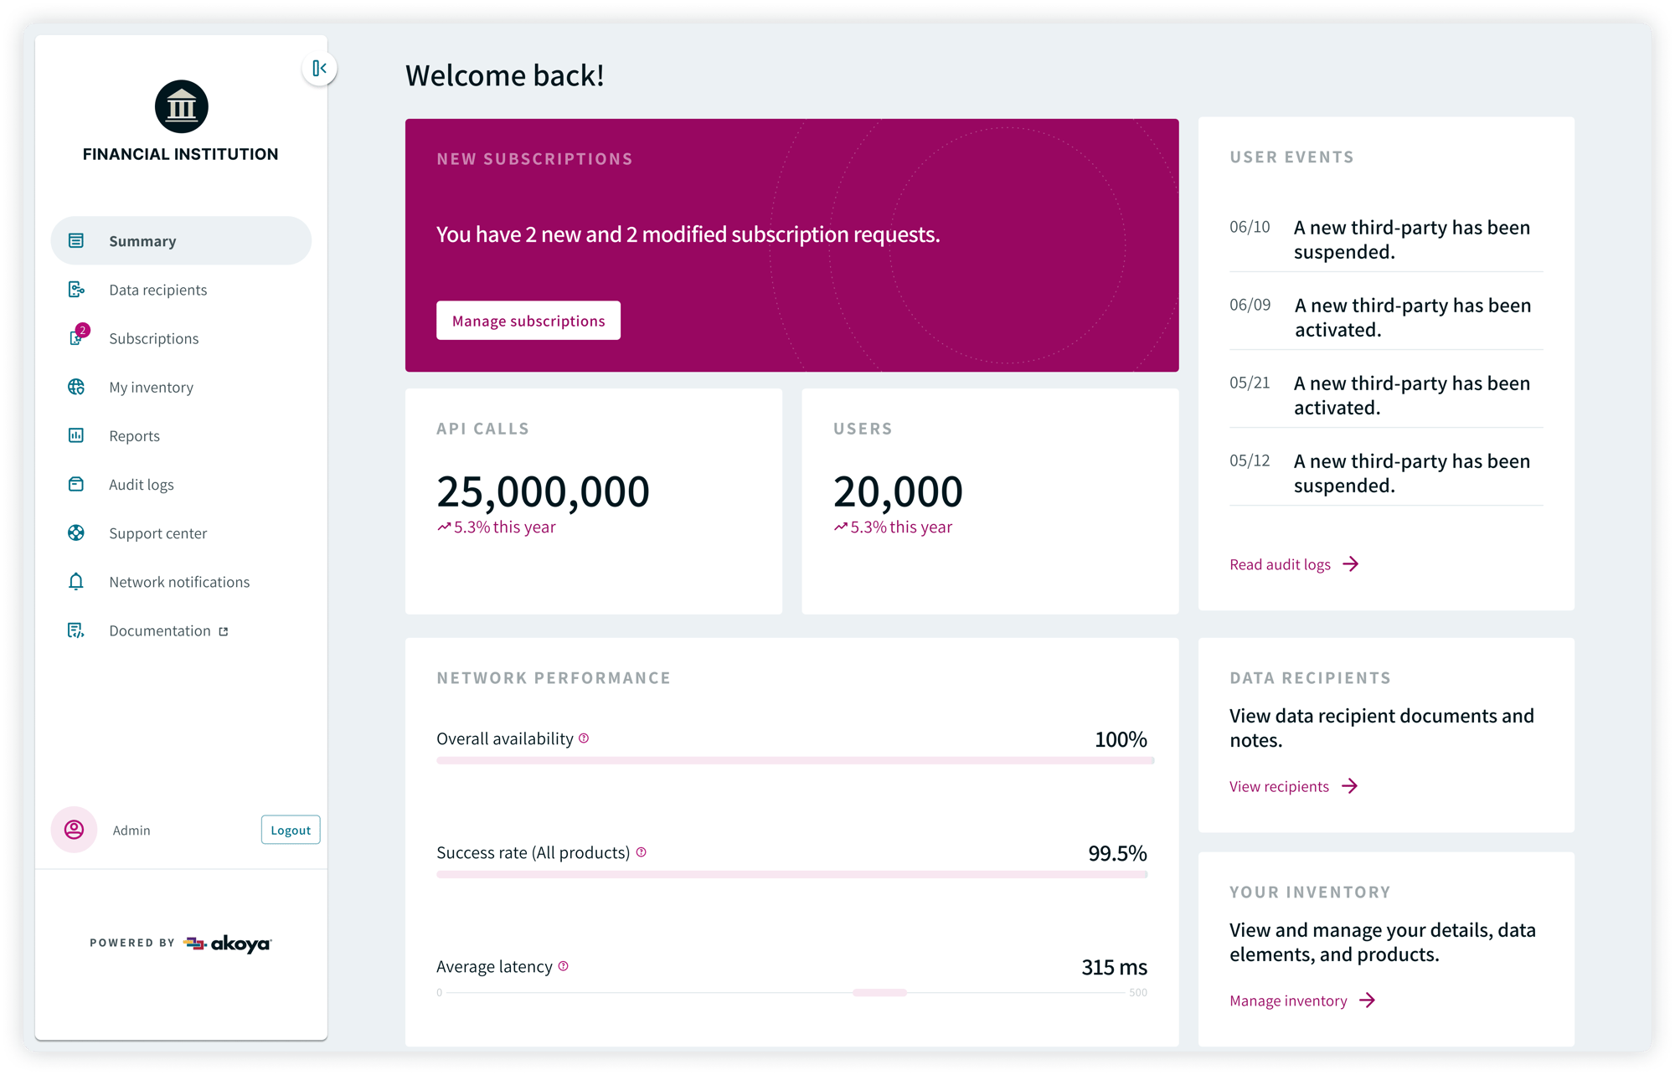The width and height of the screenshot is (1675, 1075).
Task: Select the View recipients link
Action: coord(1281,784)
